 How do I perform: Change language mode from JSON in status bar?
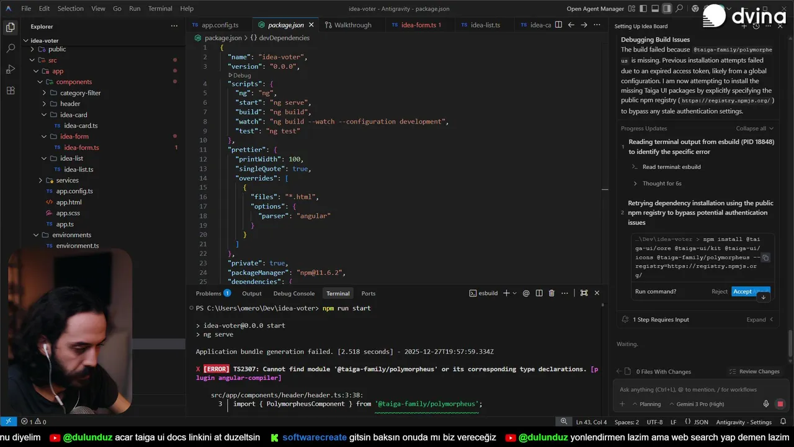pos(701,422)
